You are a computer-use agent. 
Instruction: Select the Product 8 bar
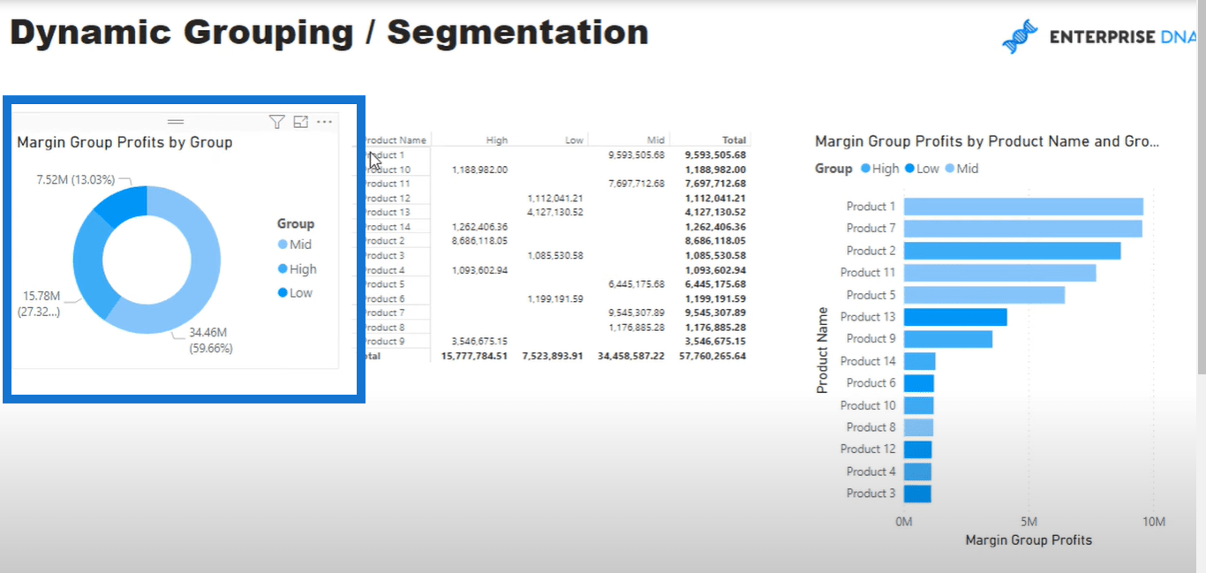click(x=918, y=427)
